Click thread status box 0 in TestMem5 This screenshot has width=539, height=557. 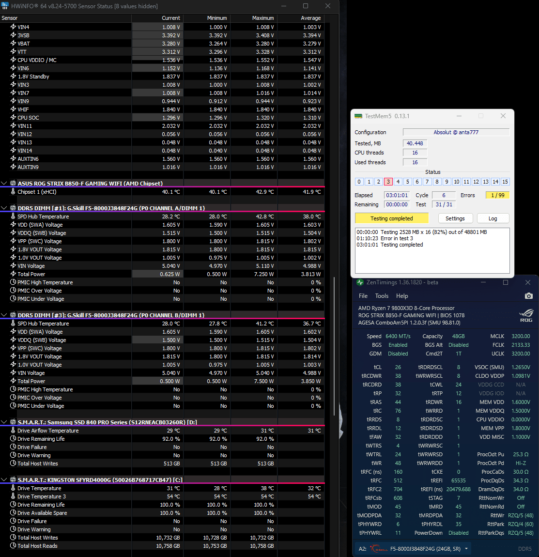(359, 182)
